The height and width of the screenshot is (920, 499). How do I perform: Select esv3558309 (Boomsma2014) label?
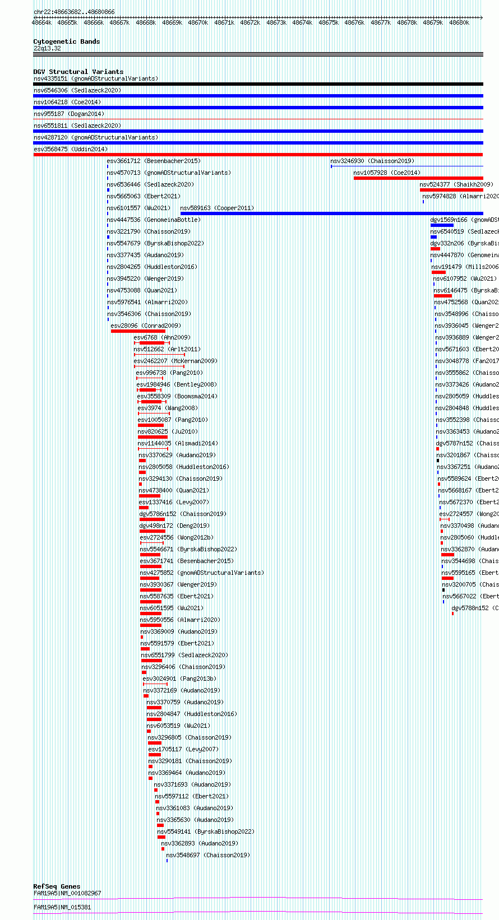pos(177,396)
